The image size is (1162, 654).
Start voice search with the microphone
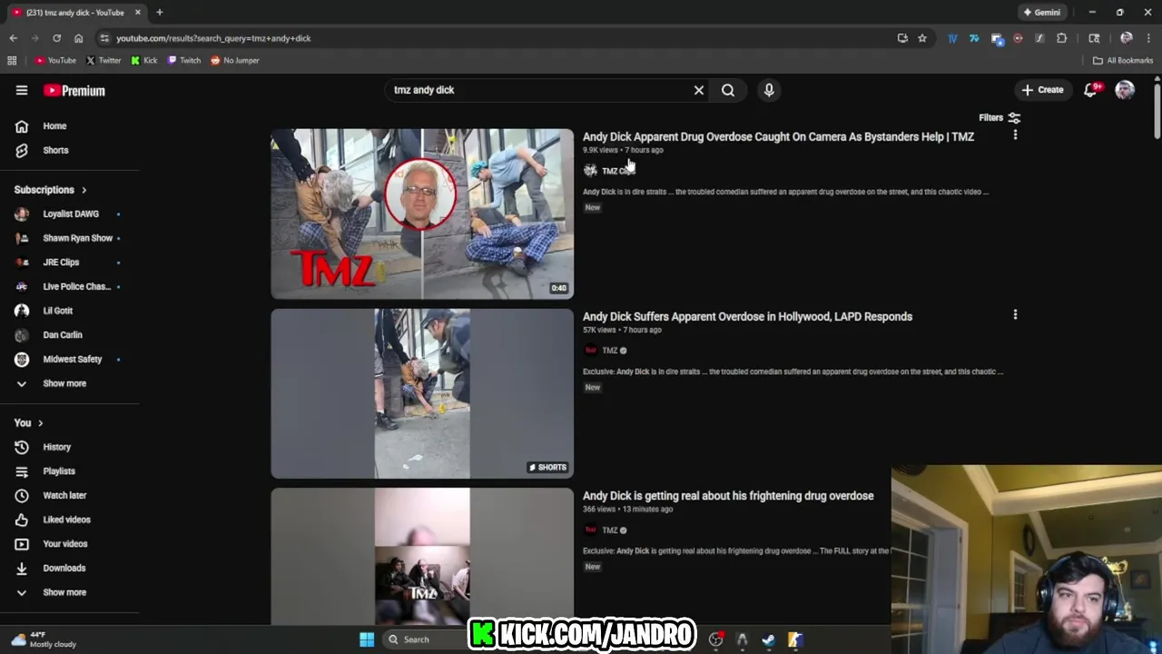pyautogui.click(x=769, y=90)
